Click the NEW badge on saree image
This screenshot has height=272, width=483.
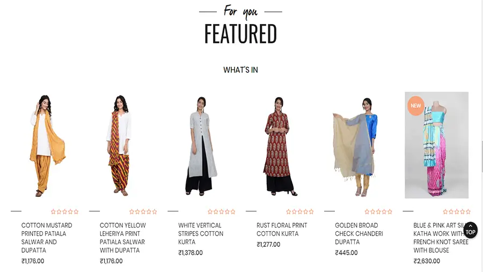(415, 106)
